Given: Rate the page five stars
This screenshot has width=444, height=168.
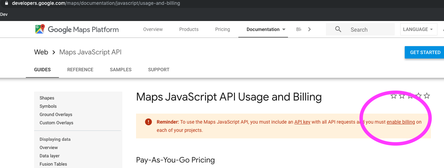Looking at the screenshot, I should point(427,96).
